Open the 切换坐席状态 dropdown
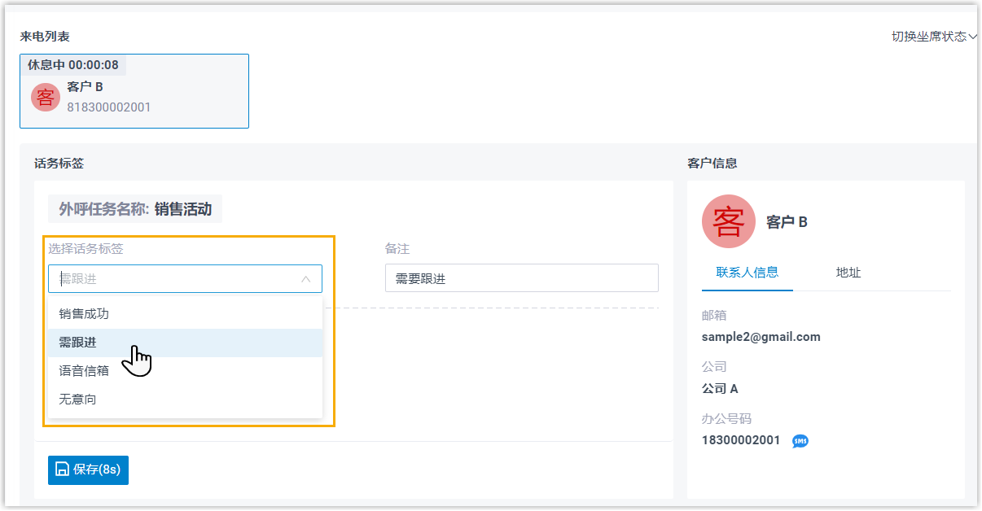This screenshot has height=511, width=982. coord(933,37)
